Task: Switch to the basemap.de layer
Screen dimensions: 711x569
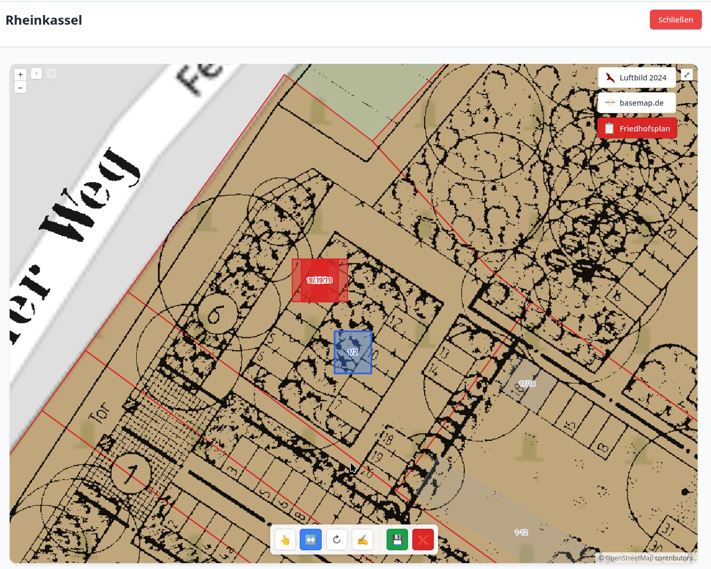Action: click(x=636, y=103)
